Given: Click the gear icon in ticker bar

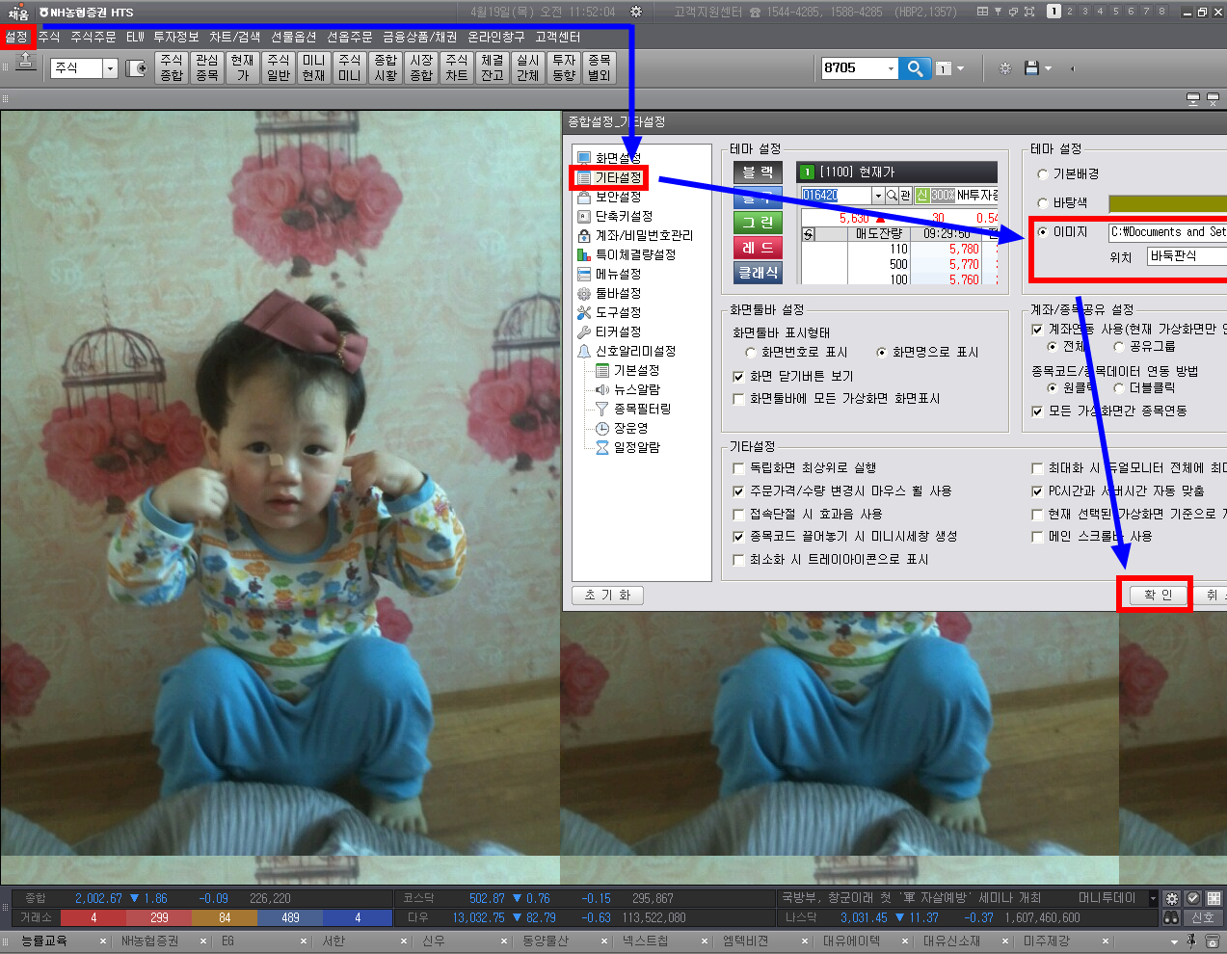Looking at the screenshot, I should [x=1172, y=898].
